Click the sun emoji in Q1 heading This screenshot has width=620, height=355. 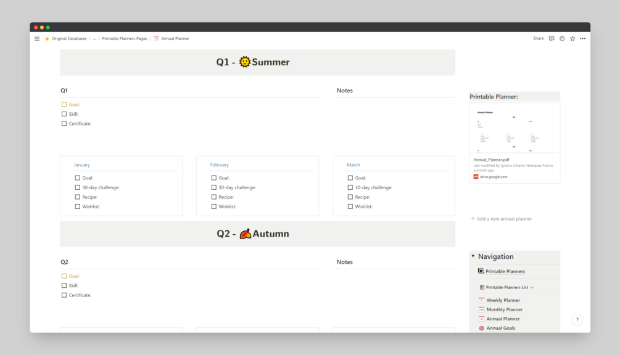click(x=245, y=62)
